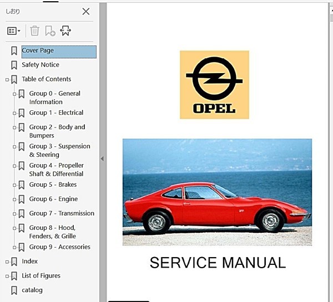
Task: Click the red Opel GT car photo
Action: [x=217, y=192]
